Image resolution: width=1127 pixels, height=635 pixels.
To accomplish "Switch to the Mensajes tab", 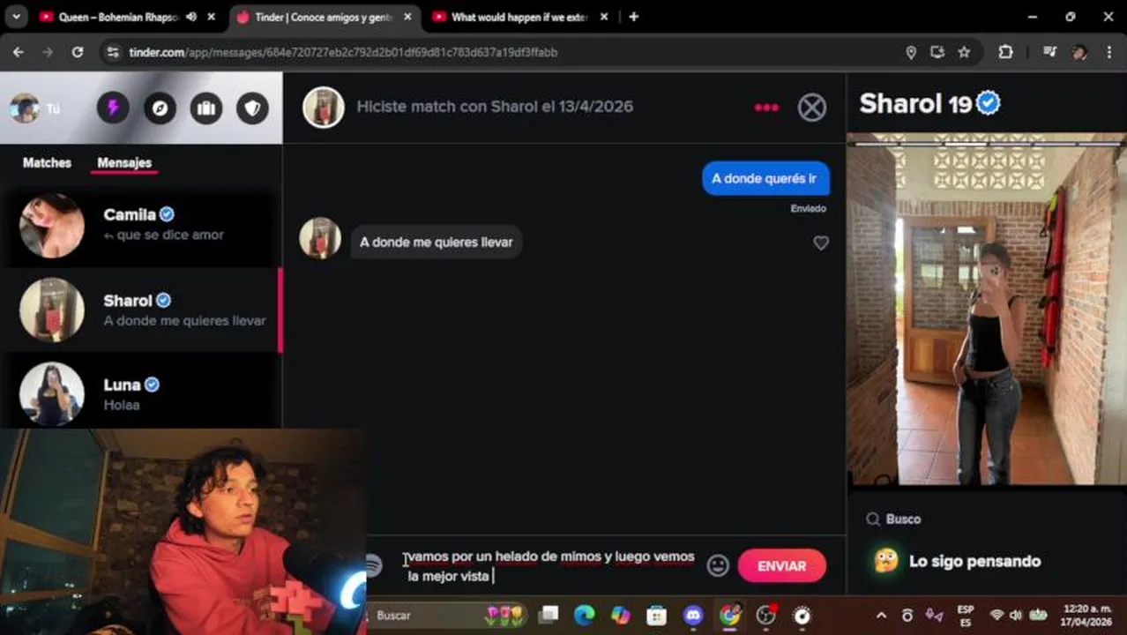I will pos(124,162).
